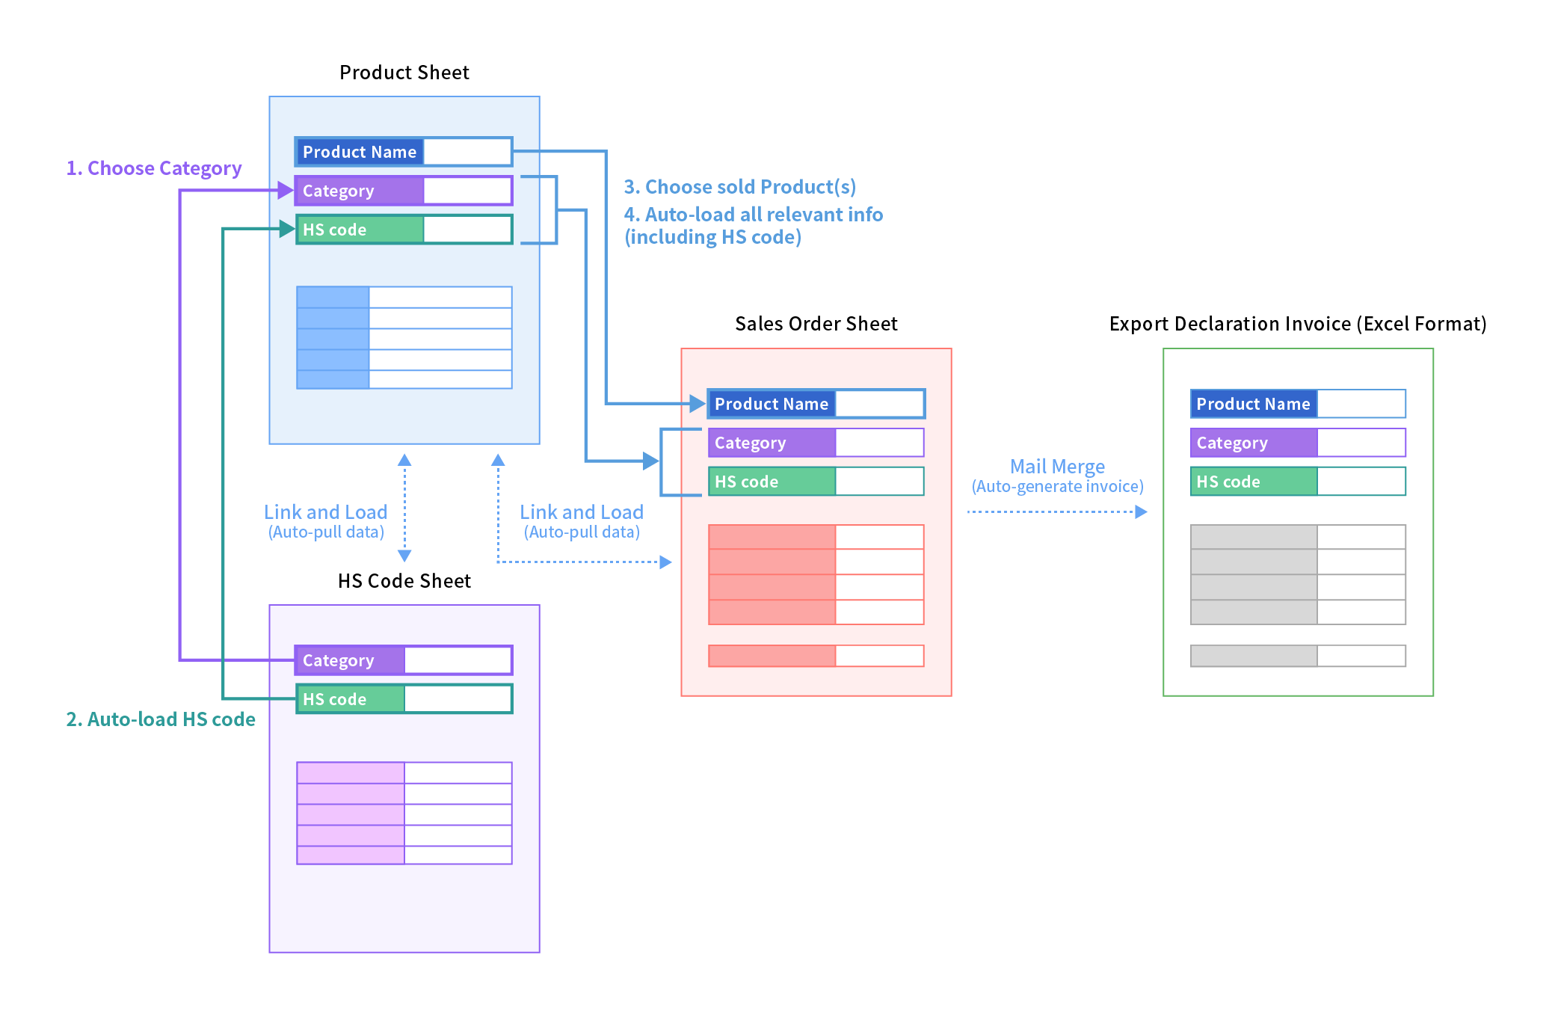Click Product Name field in Product Sheet
This screenshot has width=1558, height=1011.
coord(404,152)
